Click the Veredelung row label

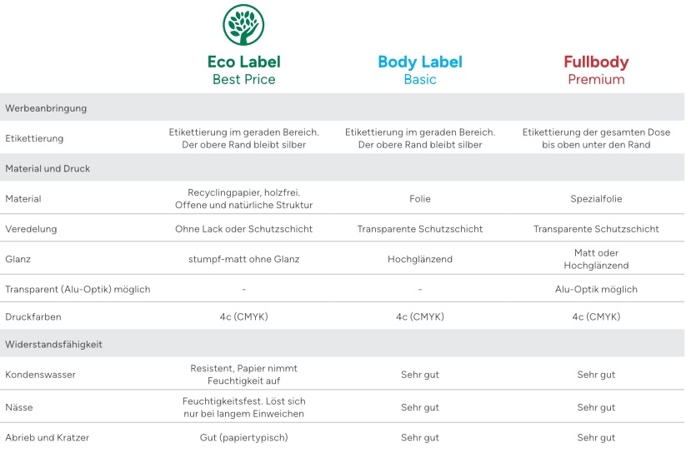(x=31, y=228)
